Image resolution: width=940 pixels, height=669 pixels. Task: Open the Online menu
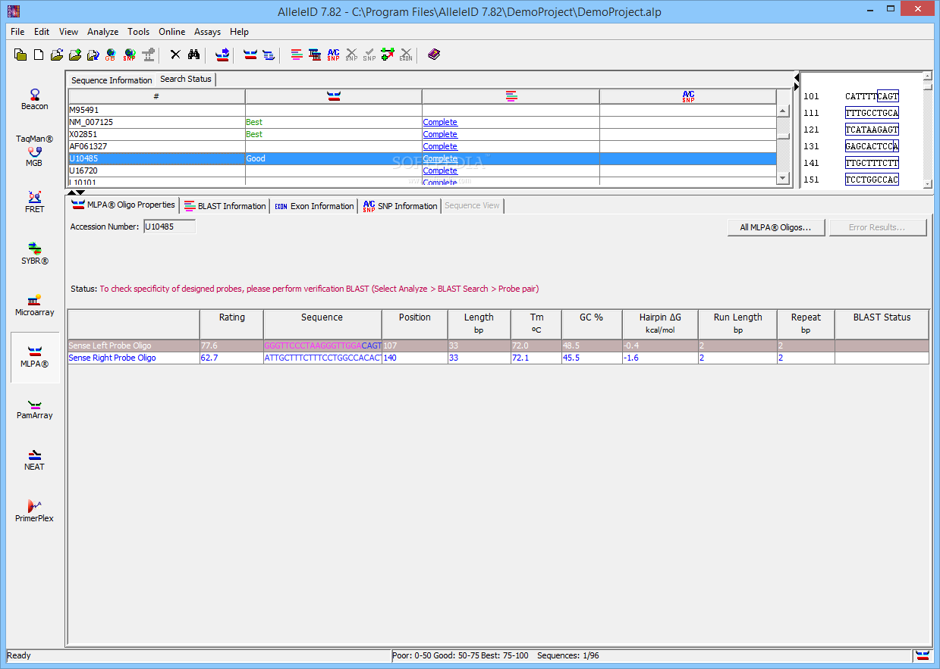coord(172,32)
